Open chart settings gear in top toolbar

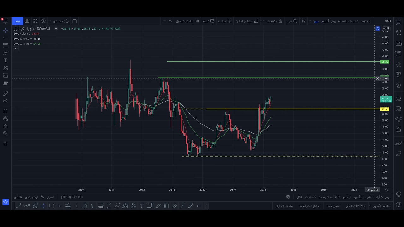point(44,21)
